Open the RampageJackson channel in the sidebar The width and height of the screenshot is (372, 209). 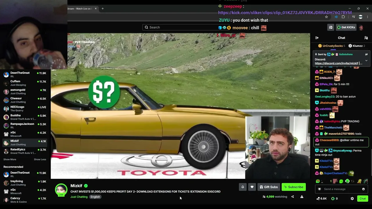point(25,125)
